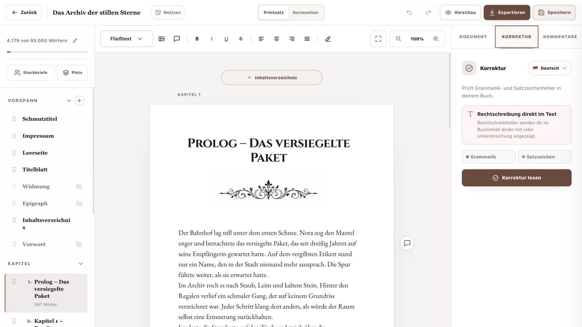Viewport: 582px width, 327px height.
Task: Go back with the Zurück button
Action: [24, 12]
